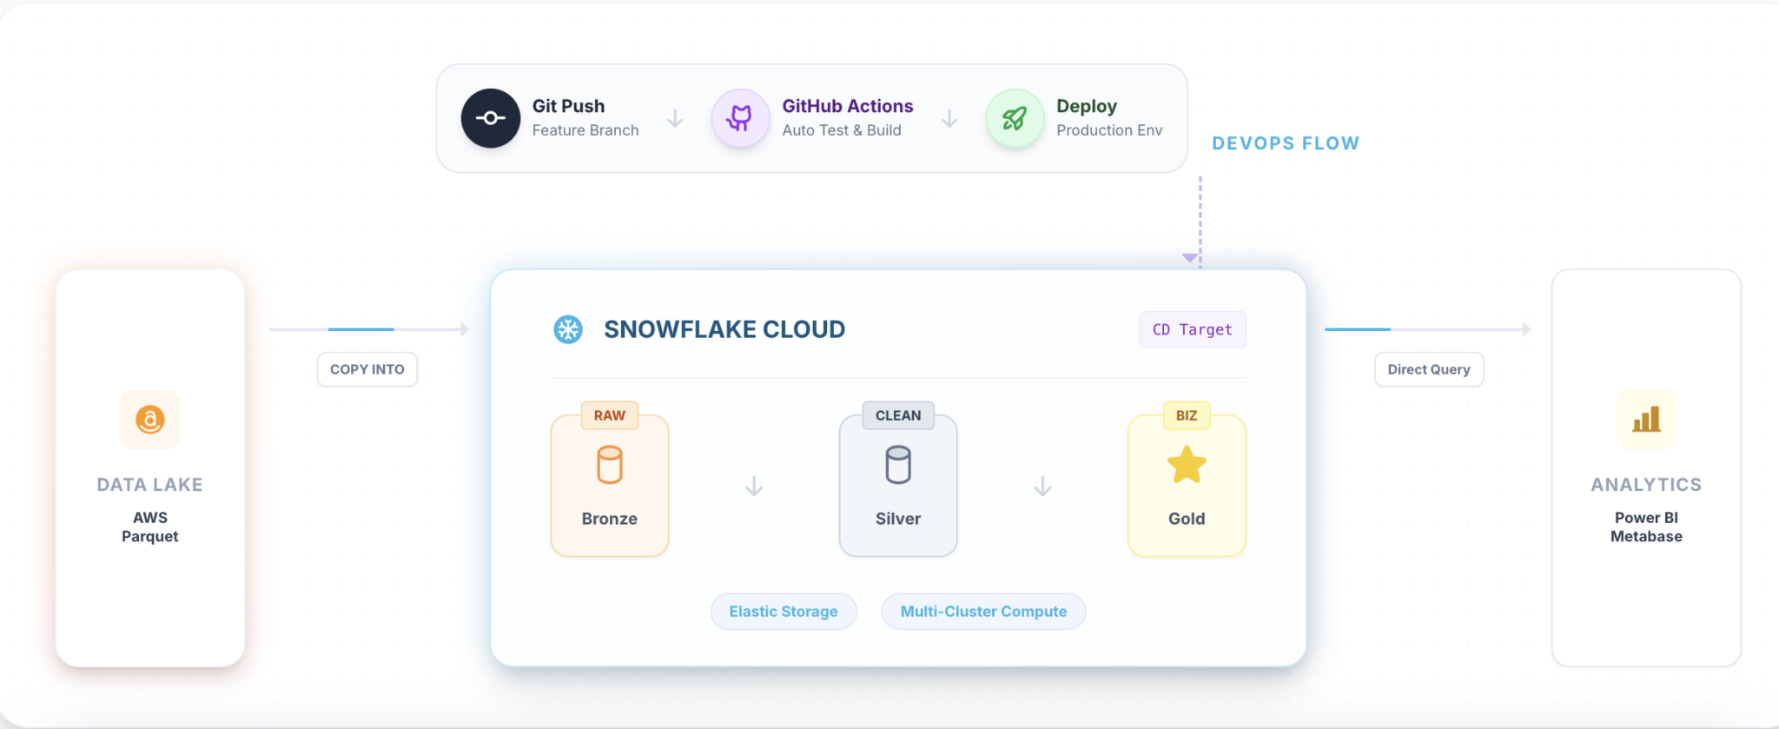Click the Snowflake logo icon
The height and width of the screenshot is (729, 1779).
point(568,329)
